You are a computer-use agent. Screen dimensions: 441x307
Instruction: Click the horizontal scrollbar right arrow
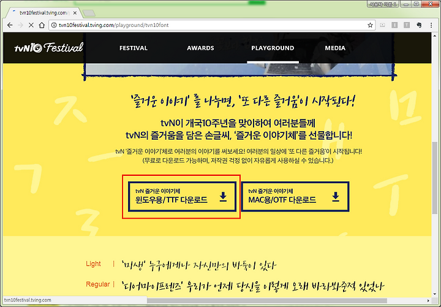click(428, 300)
